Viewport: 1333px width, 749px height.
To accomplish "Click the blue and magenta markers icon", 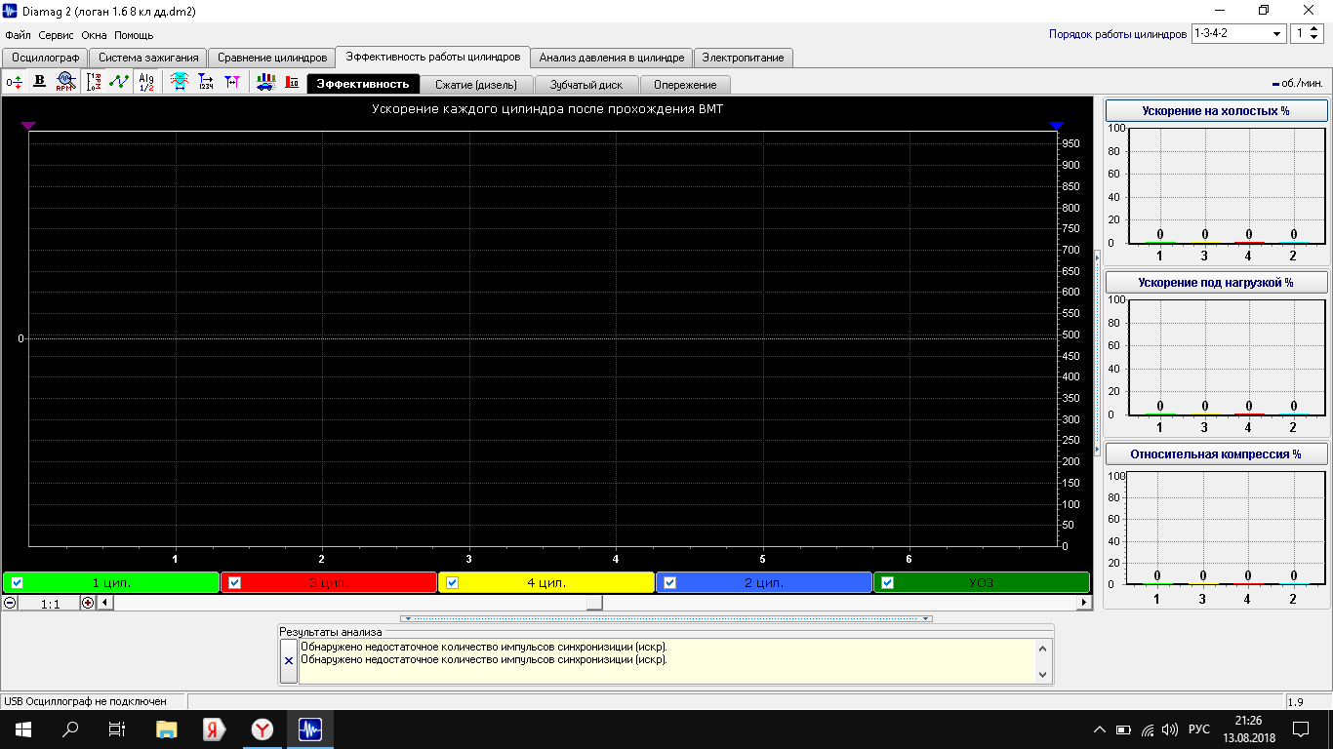I will (232, 82).
